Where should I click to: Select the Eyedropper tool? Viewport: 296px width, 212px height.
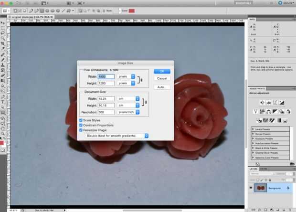pyautogui.click(x=3, y=49)
